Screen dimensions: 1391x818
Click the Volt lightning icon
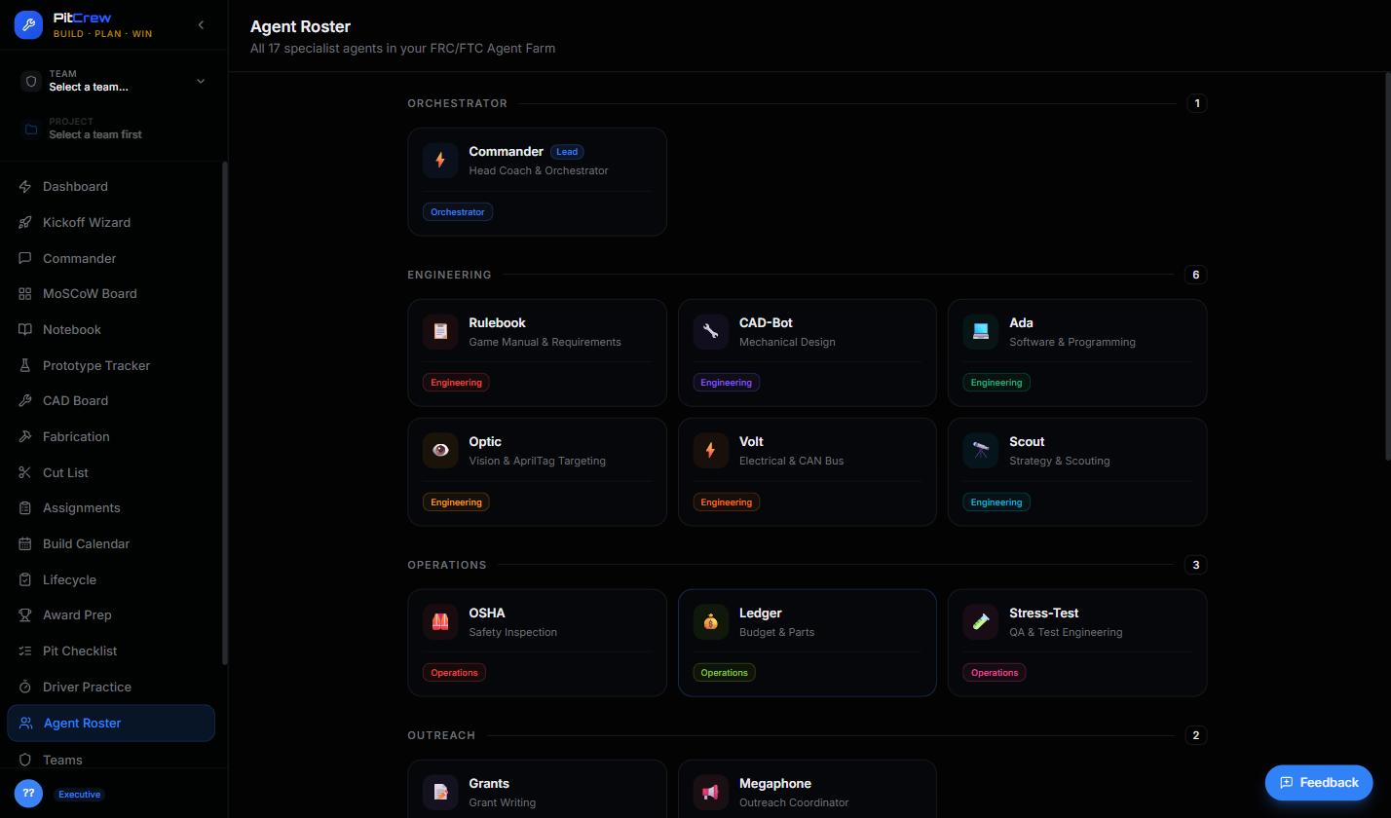(710, 450)
